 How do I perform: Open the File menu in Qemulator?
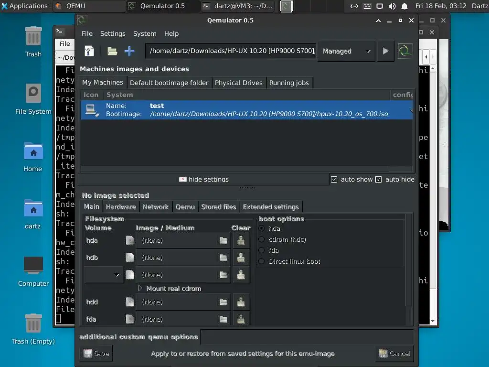87,33
